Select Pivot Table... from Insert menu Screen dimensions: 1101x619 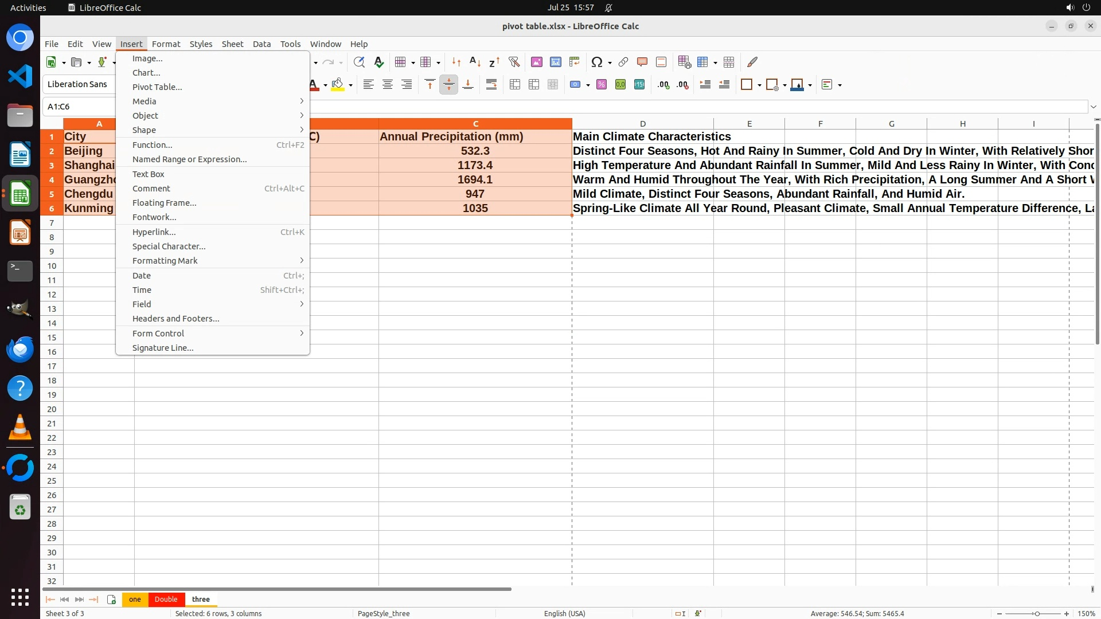pos(157,87)
